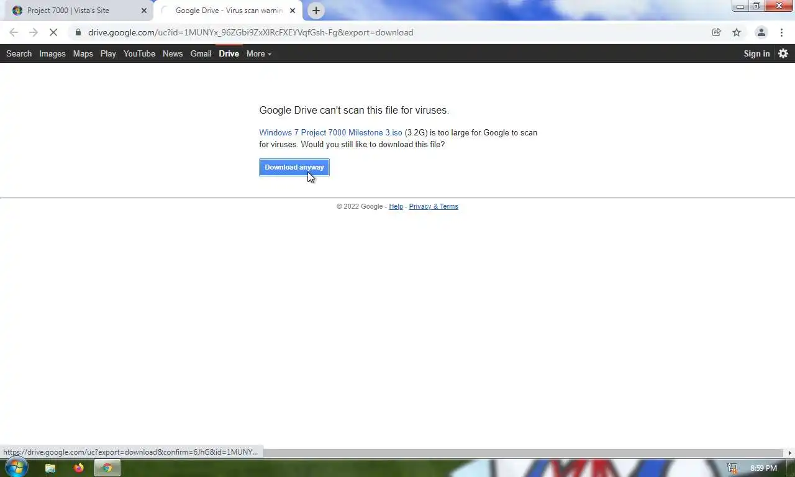The height and width of the screenshot is (477, 795).
Task: Select the Google Drive Virus scan warning tab
Action: coord(229,11)
